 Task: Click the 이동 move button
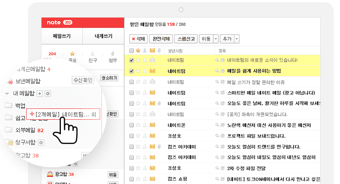(x=206, y=39)
